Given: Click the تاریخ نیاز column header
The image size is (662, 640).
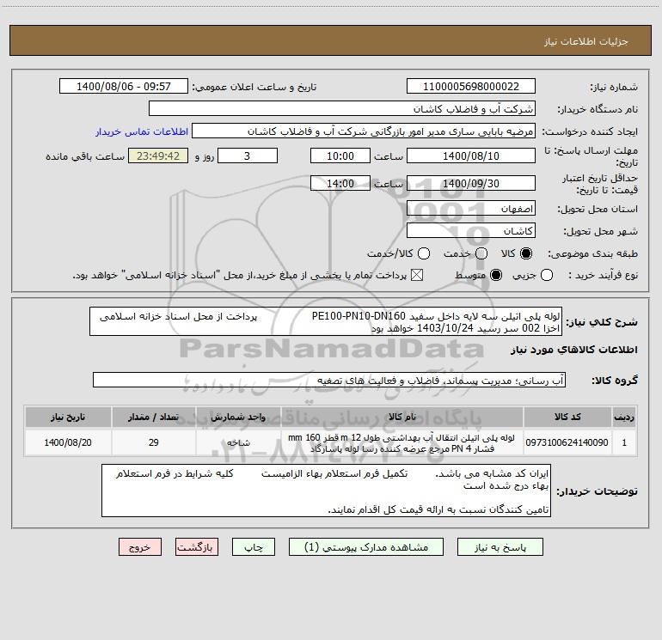Looking at the screenshot, I should [x=68, y=417].
